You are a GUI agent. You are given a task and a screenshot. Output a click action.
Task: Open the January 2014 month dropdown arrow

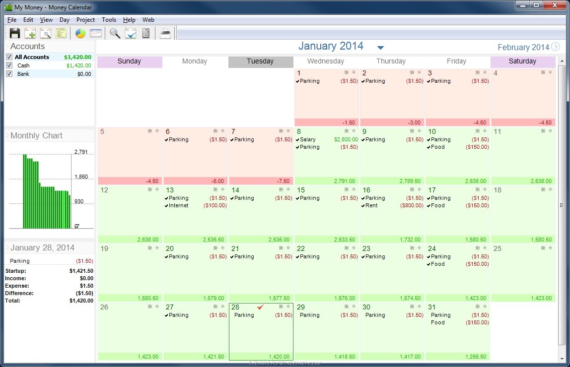pyautogui.click(x=381, y=48)
